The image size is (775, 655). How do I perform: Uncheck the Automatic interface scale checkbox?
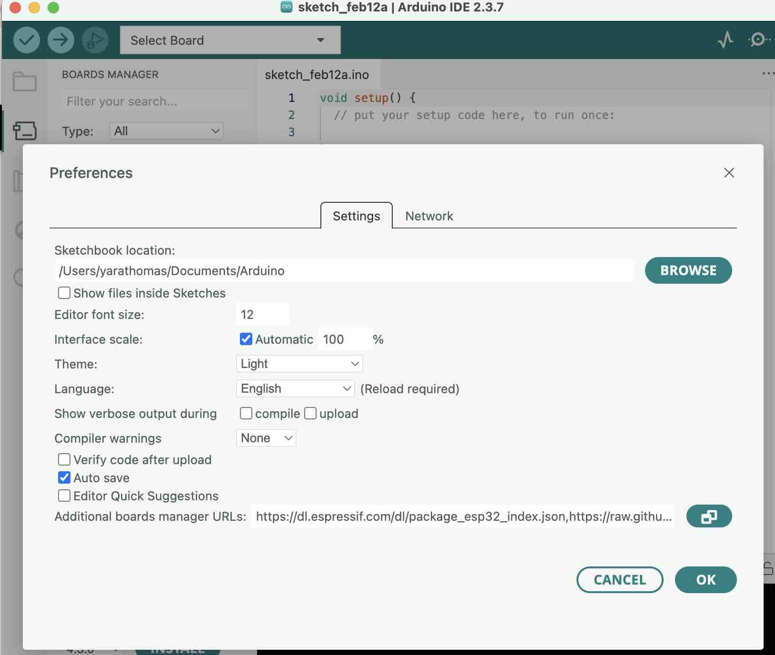point(246,339)
